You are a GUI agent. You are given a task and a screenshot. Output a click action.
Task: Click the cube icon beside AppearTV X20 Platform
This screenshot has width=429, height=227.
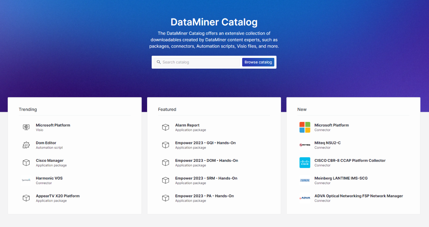[x=26, y=198]
